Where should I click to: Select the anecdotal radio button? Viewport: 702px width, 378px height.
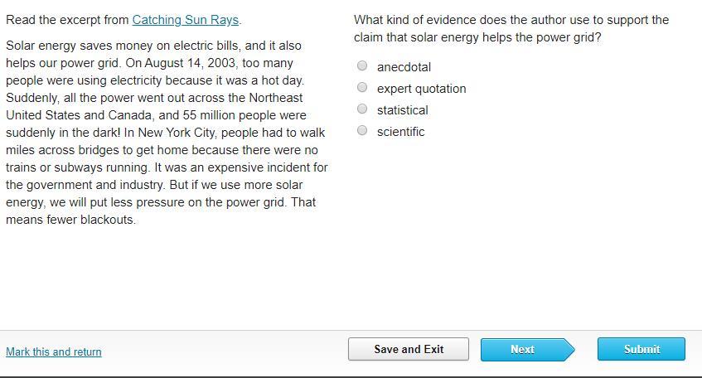(362, 66)
